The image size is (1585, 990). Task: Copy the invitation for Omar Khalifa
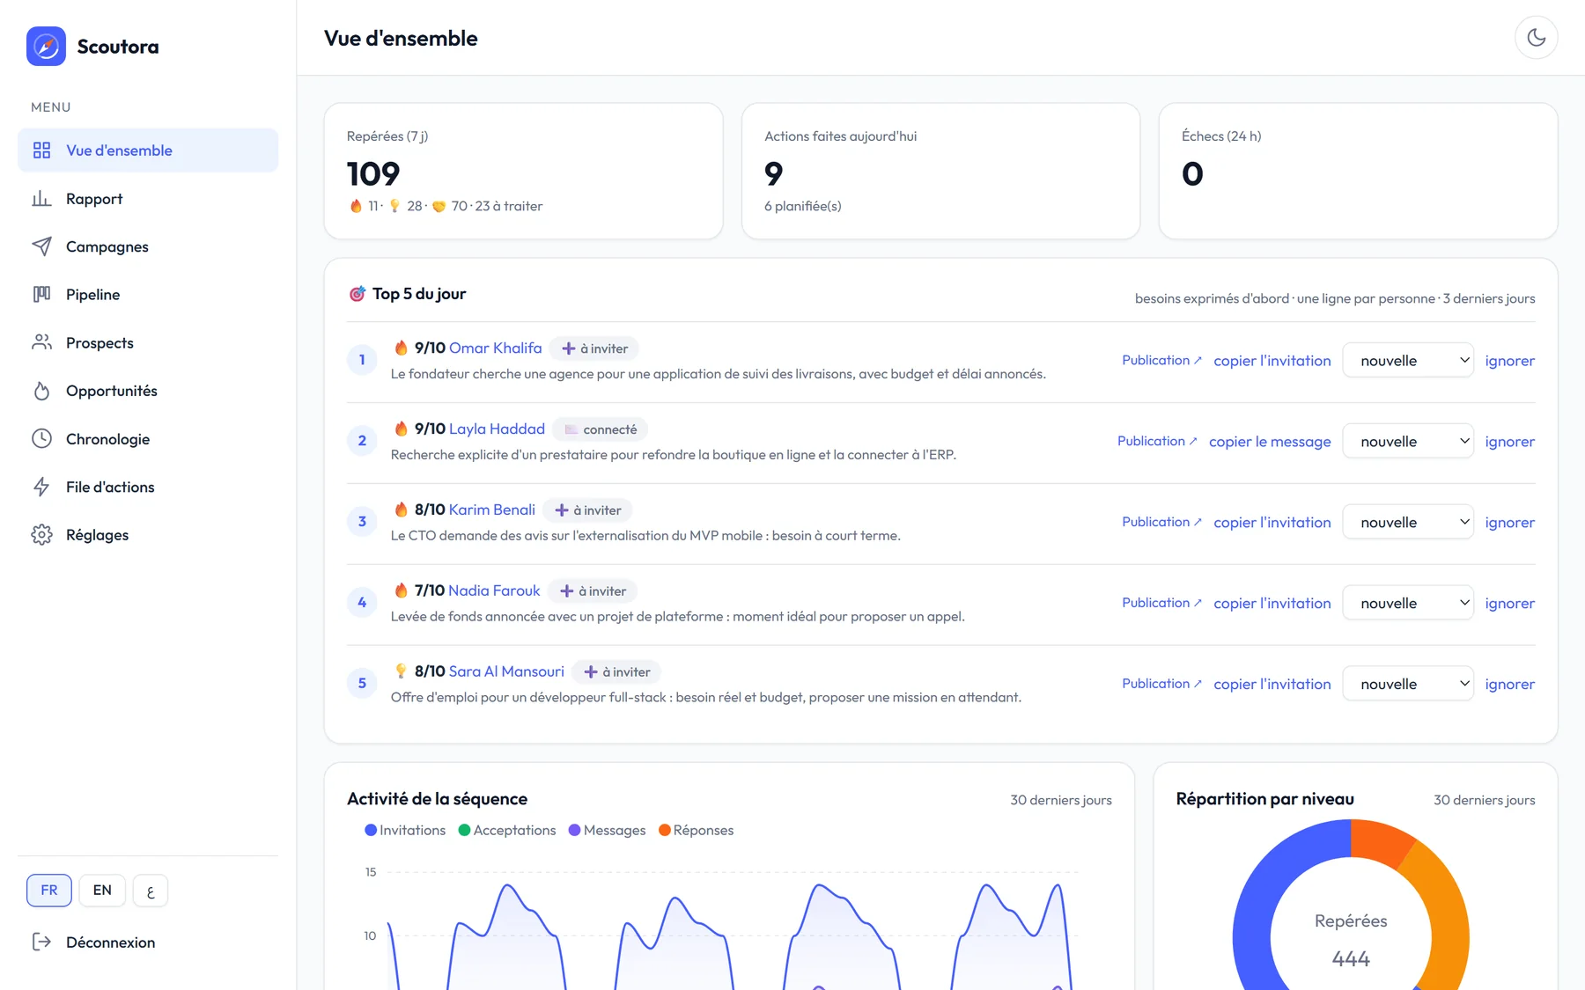pos(1272,361)
